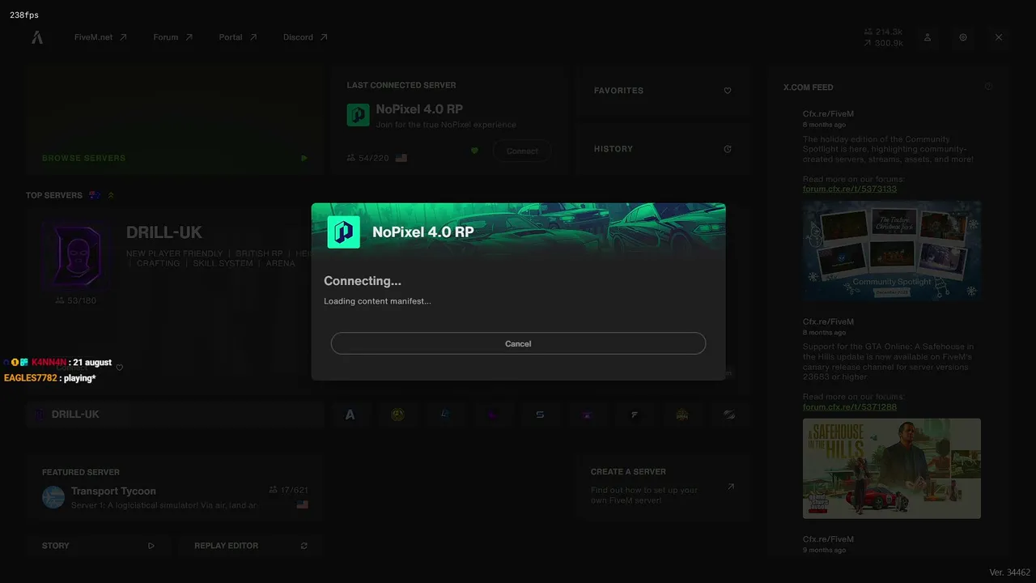
Task: Open the History server list
Action: point(663,149)
